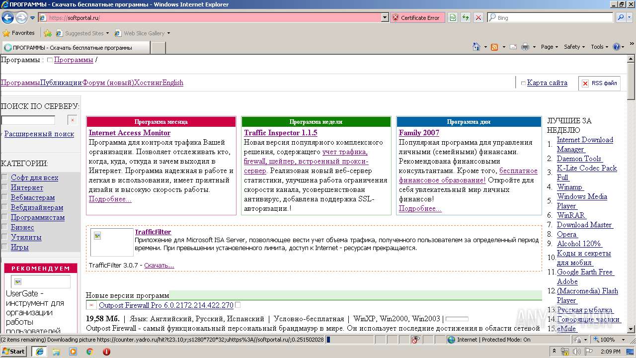Open the recent pages dropdown beside Forward
The width and height of the screenshot is (636, 358).
coord(33,18)
